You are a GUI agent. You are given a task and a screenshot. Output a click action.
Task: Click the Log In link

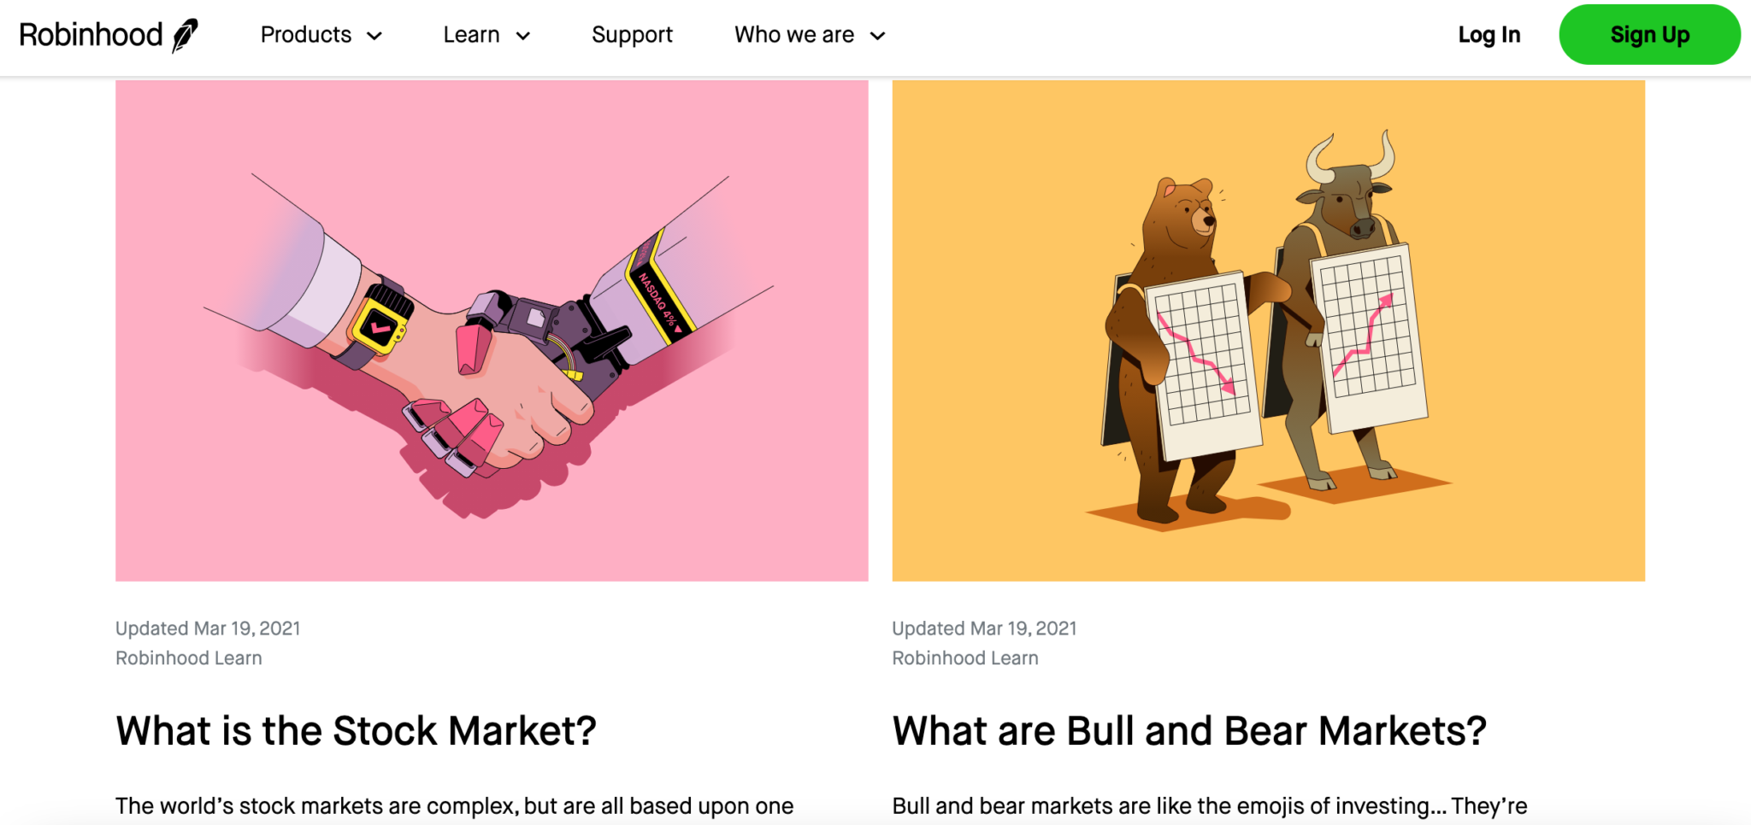(x=1489, y=35)
